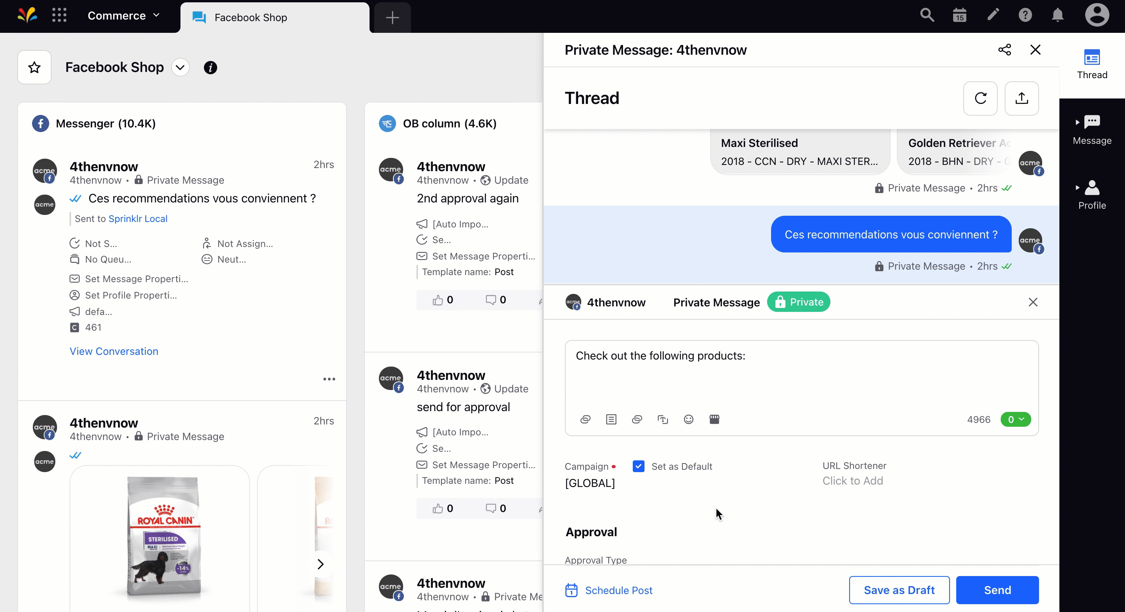Comment on the '2nd approval again' post
The image size is (1125, 612).
[491, 300]
